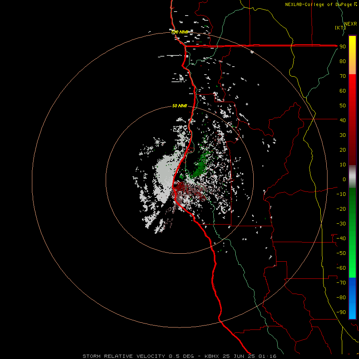The height and width of the screenshot is (359, 359).
Task: Click the -40 value on the velocity scale
Action: point(341,239)
